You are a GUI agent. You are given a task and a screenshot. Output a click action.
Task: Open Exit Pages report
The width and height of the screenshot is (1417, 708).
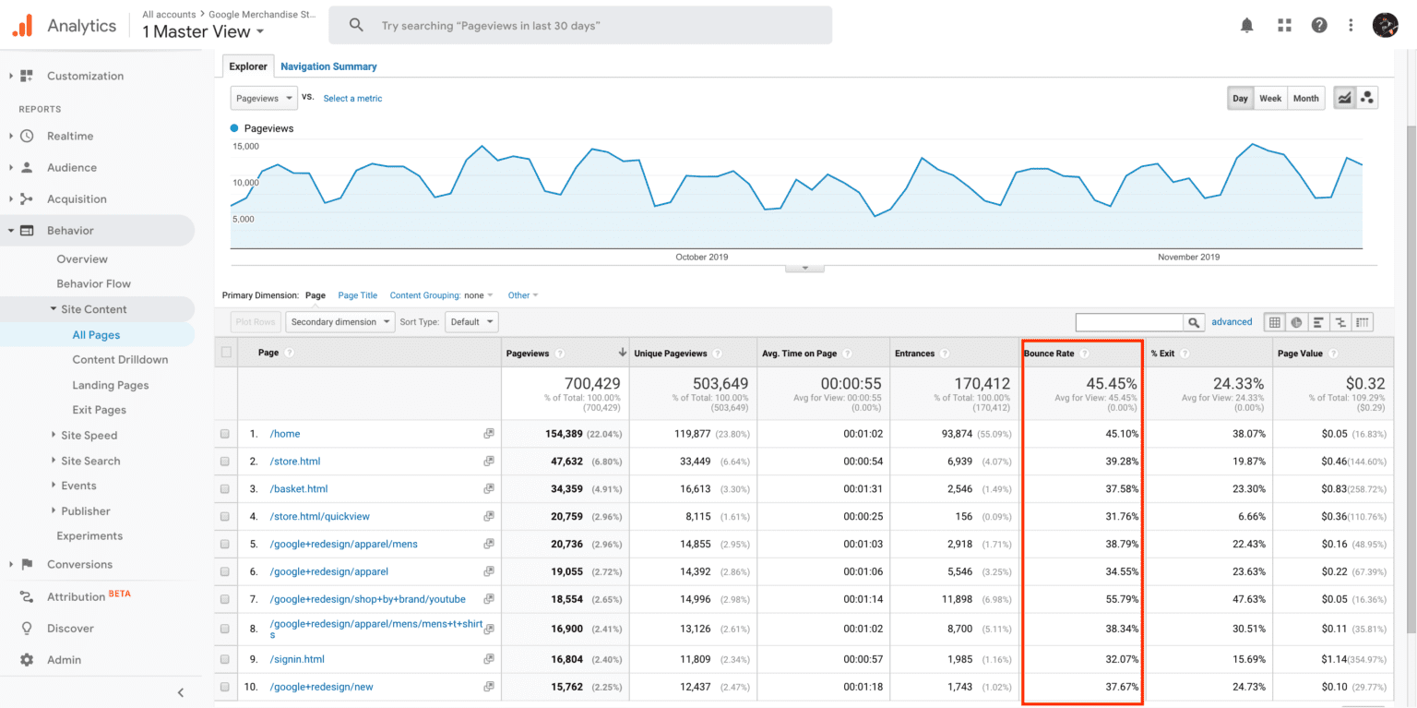tap(99, 410)
